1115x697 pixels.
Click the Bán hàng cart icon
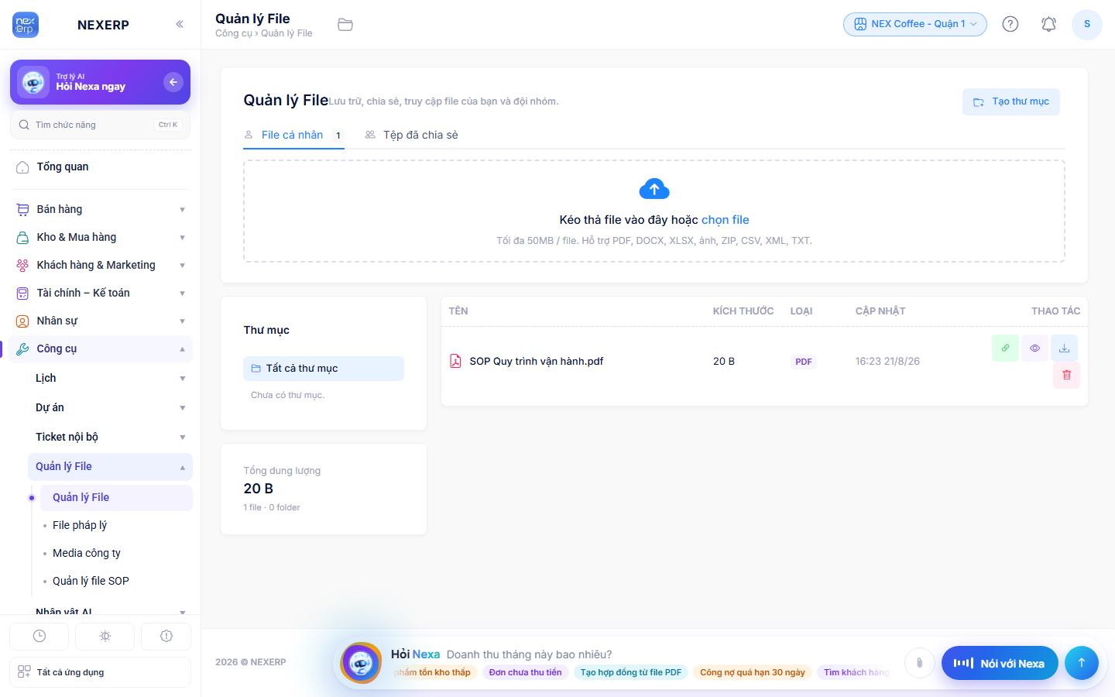click(x=22, y=210)
